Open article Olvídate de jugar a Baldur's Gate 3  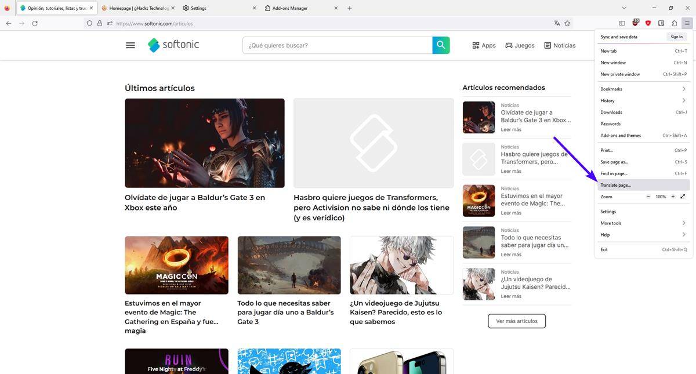point(195,202)
